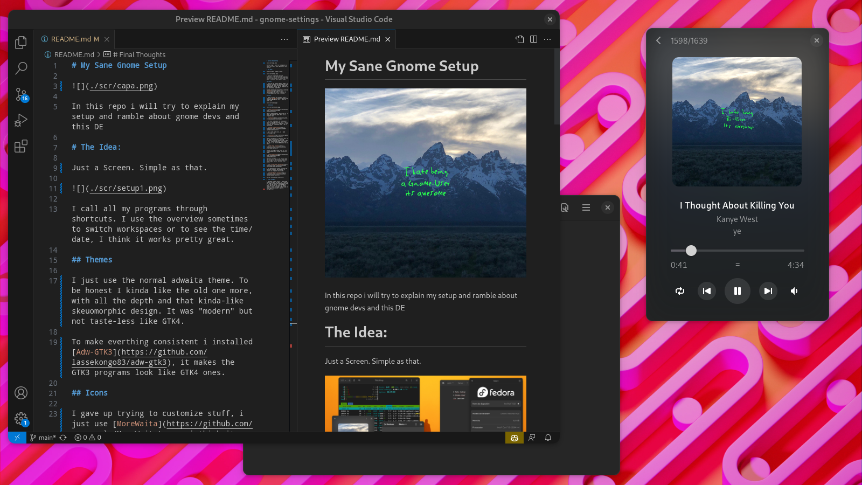Viewport: 862px width, 485px height.
Task: Open the Accounts menu icon
Action: point(21,393)
